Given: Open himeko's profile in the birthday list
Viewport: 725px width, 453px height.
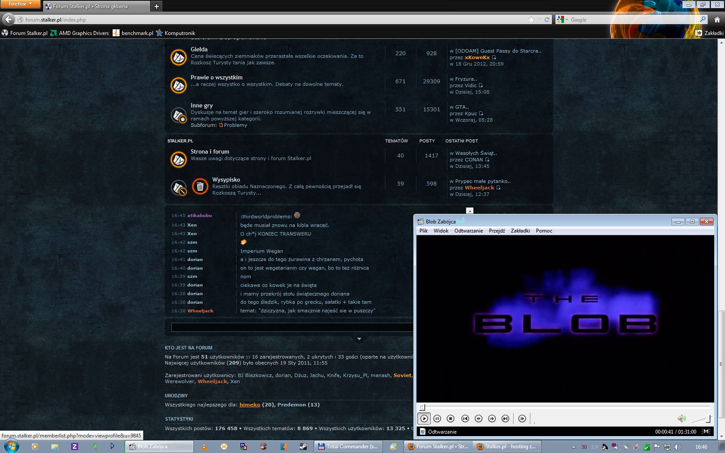Looking at the screenshot, I should coord(250,405).
